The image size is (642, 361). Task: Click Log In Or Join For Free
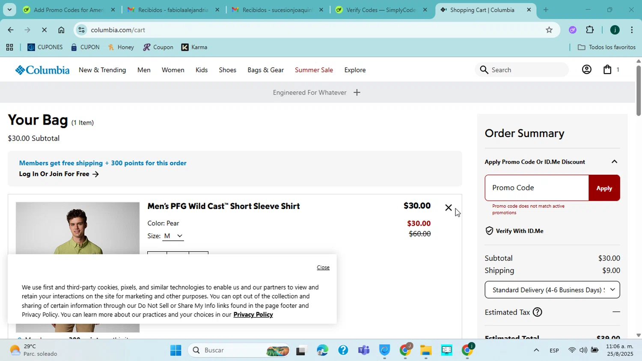coord(59,174)
